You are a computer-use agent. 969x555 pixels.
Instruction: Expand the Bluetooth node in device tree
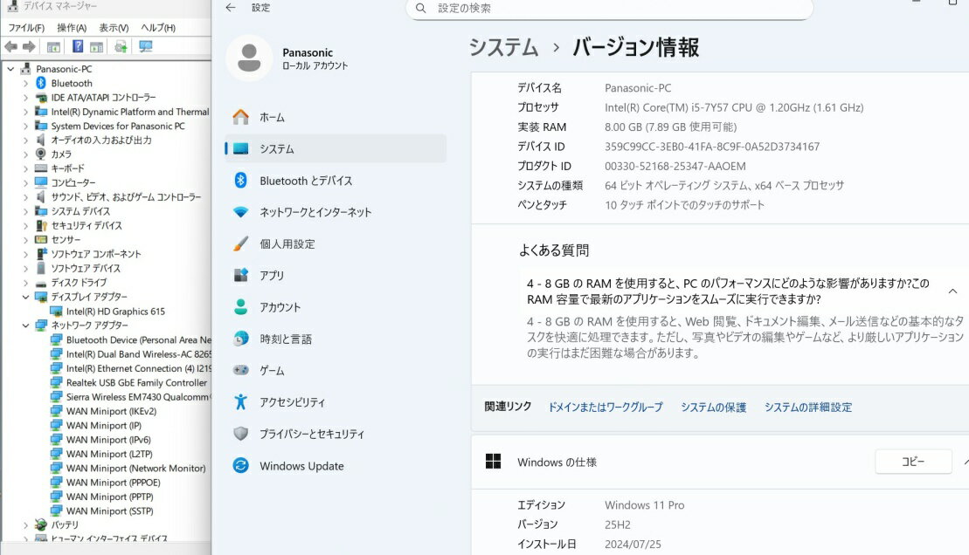click(25, 83)
